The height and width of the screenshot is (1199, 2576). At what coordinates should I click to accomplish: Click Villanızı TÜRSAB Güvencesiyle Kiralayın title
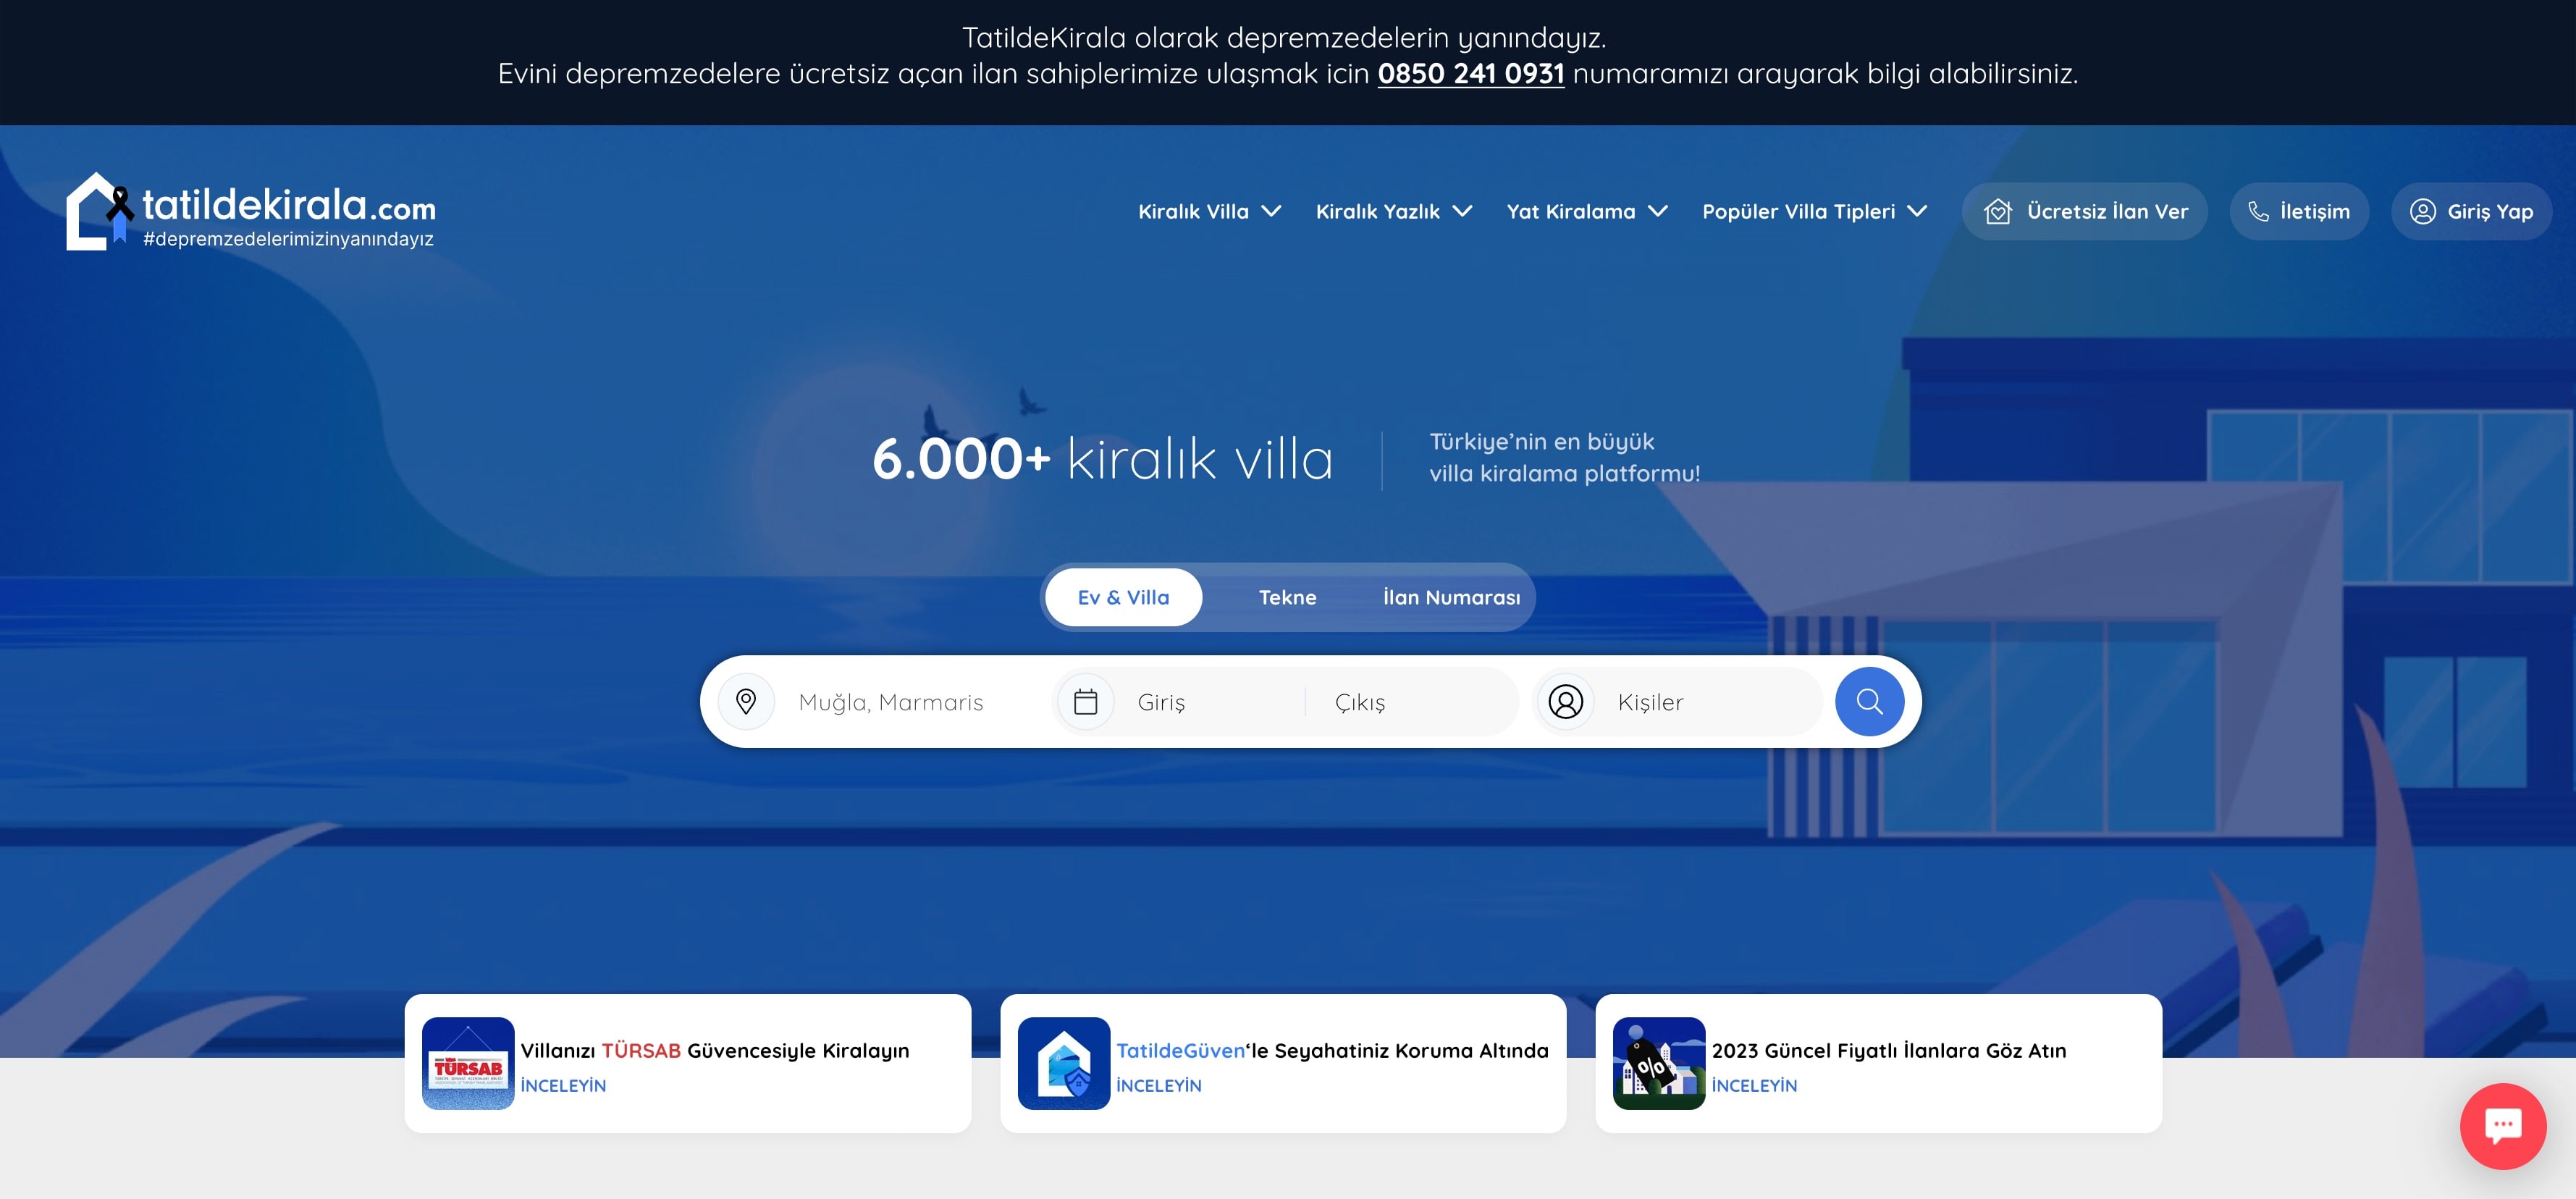coord(715,1050)
